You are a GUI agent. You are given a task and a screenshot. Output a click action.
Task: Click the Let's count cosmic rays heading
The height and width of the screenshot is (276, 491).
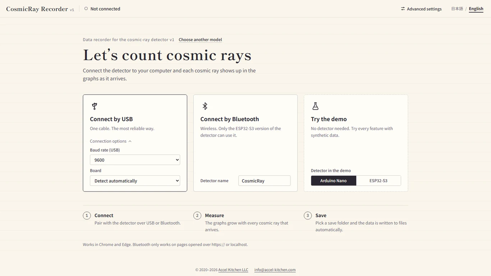click(167, 55)
